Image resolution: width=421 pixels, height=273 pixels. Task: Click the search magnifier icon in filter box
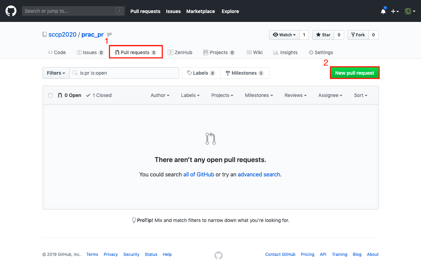tap(75, 73)
